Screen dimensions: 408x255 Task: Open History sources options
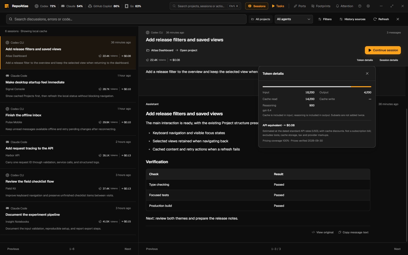(x=352, y=19)
